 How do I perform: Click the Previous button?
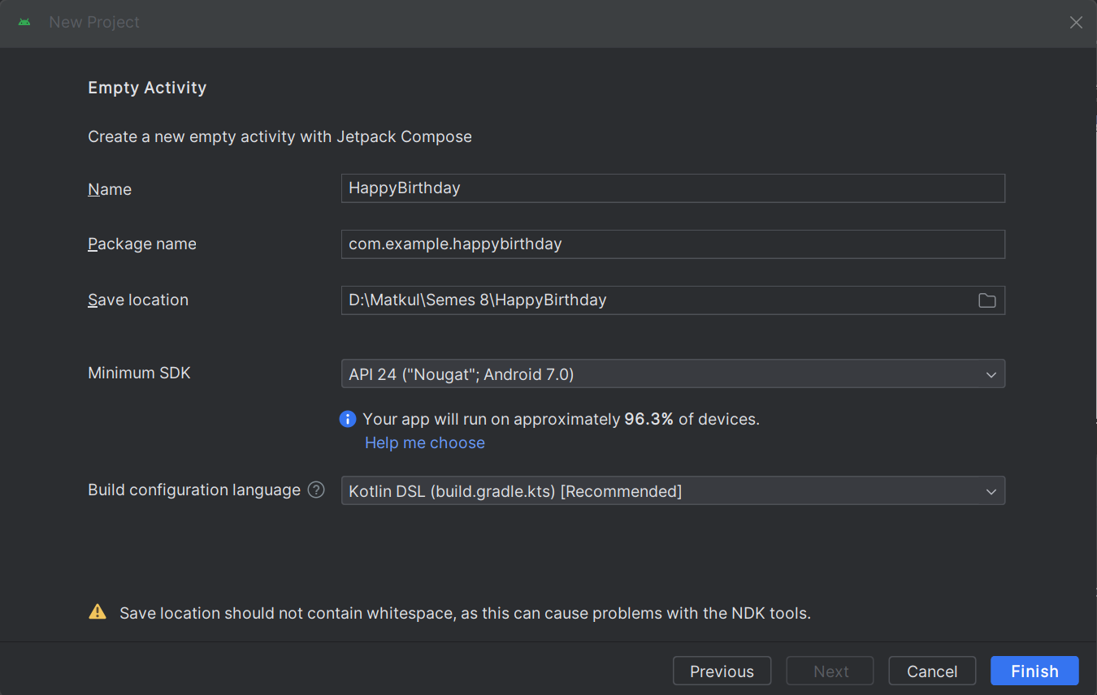(x=722, y=671)
